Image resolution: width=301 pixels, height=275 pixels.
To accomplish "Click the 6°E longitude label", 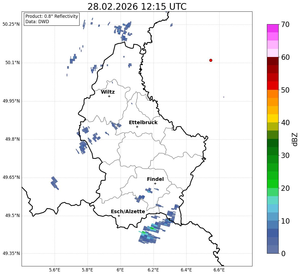I will pyautogui.click(x=120, y=270).
